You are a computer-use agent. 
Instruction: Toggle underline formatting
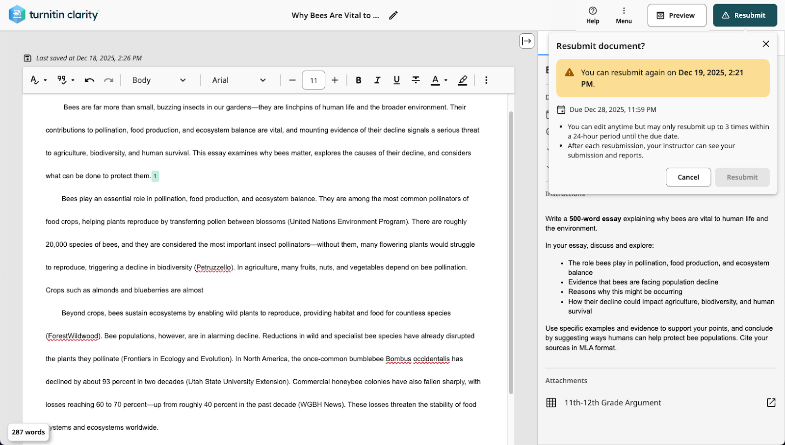[396, 80]
